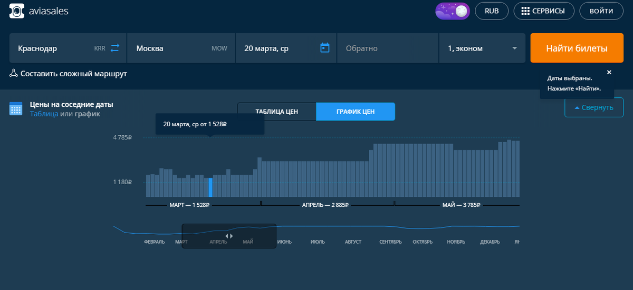This screenshot has width=633, height=290.
Task: Click the Обратно return date field
Action: pos(388,48)
